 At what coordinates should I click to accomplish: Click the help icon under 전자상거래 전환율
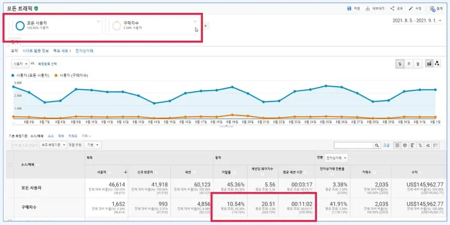point(333,174)
